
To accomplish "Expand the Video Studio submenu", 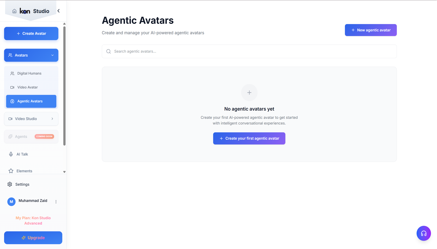I will [x=52, y=119].
